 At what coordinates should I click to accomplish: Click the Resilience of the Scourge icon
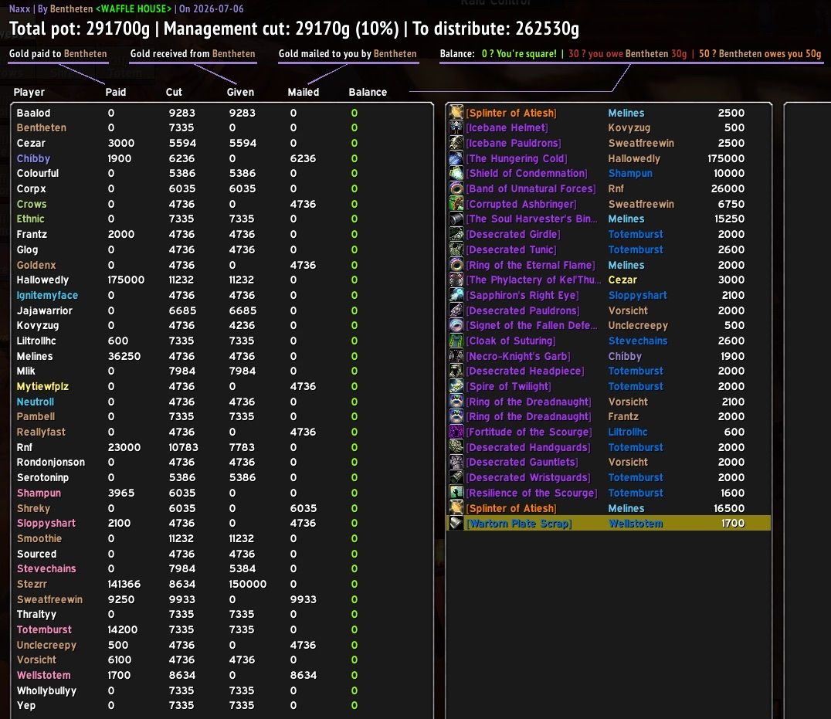[456, 493]
